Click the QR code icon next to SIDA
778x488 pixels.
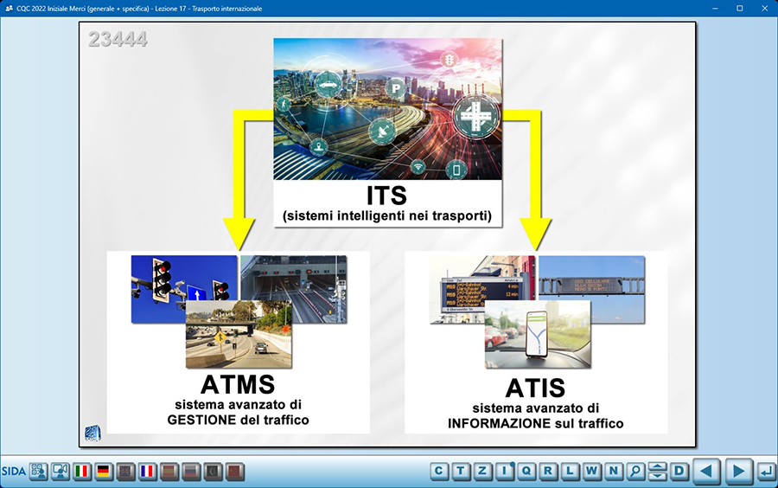39,472
